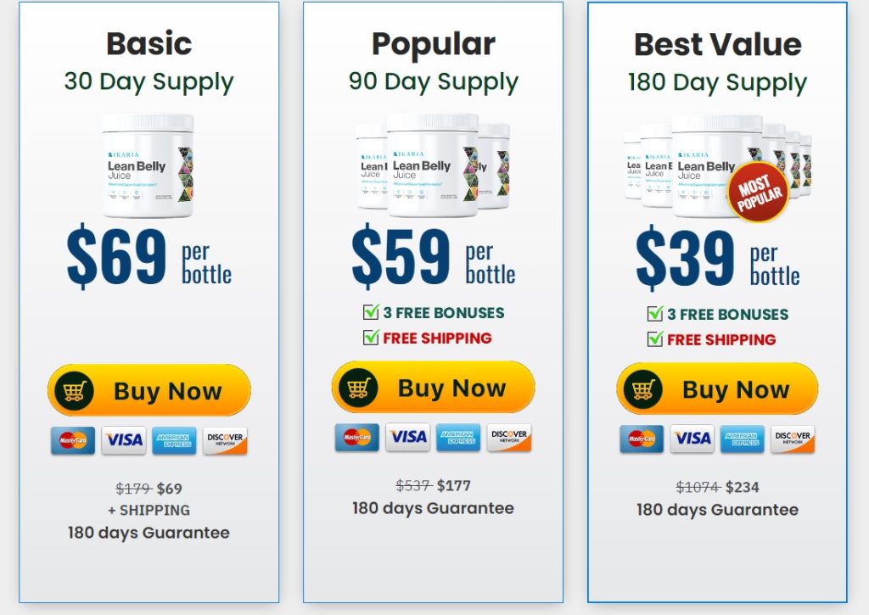
Task: Click the American Express icon under Best Value
Action: [742, 439]
